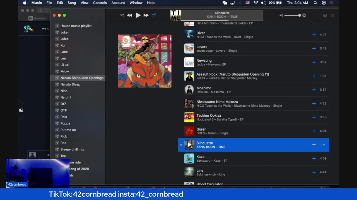Add Moshimo to library
This screenshot has width=357, height=200.
coord(314,90)
